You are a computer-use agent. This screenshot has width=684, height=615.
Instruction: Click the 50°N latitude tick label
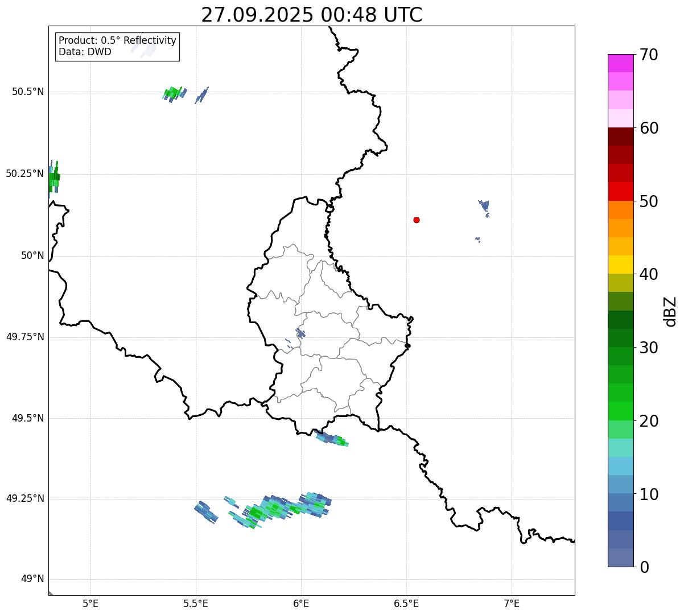point(32,256)
